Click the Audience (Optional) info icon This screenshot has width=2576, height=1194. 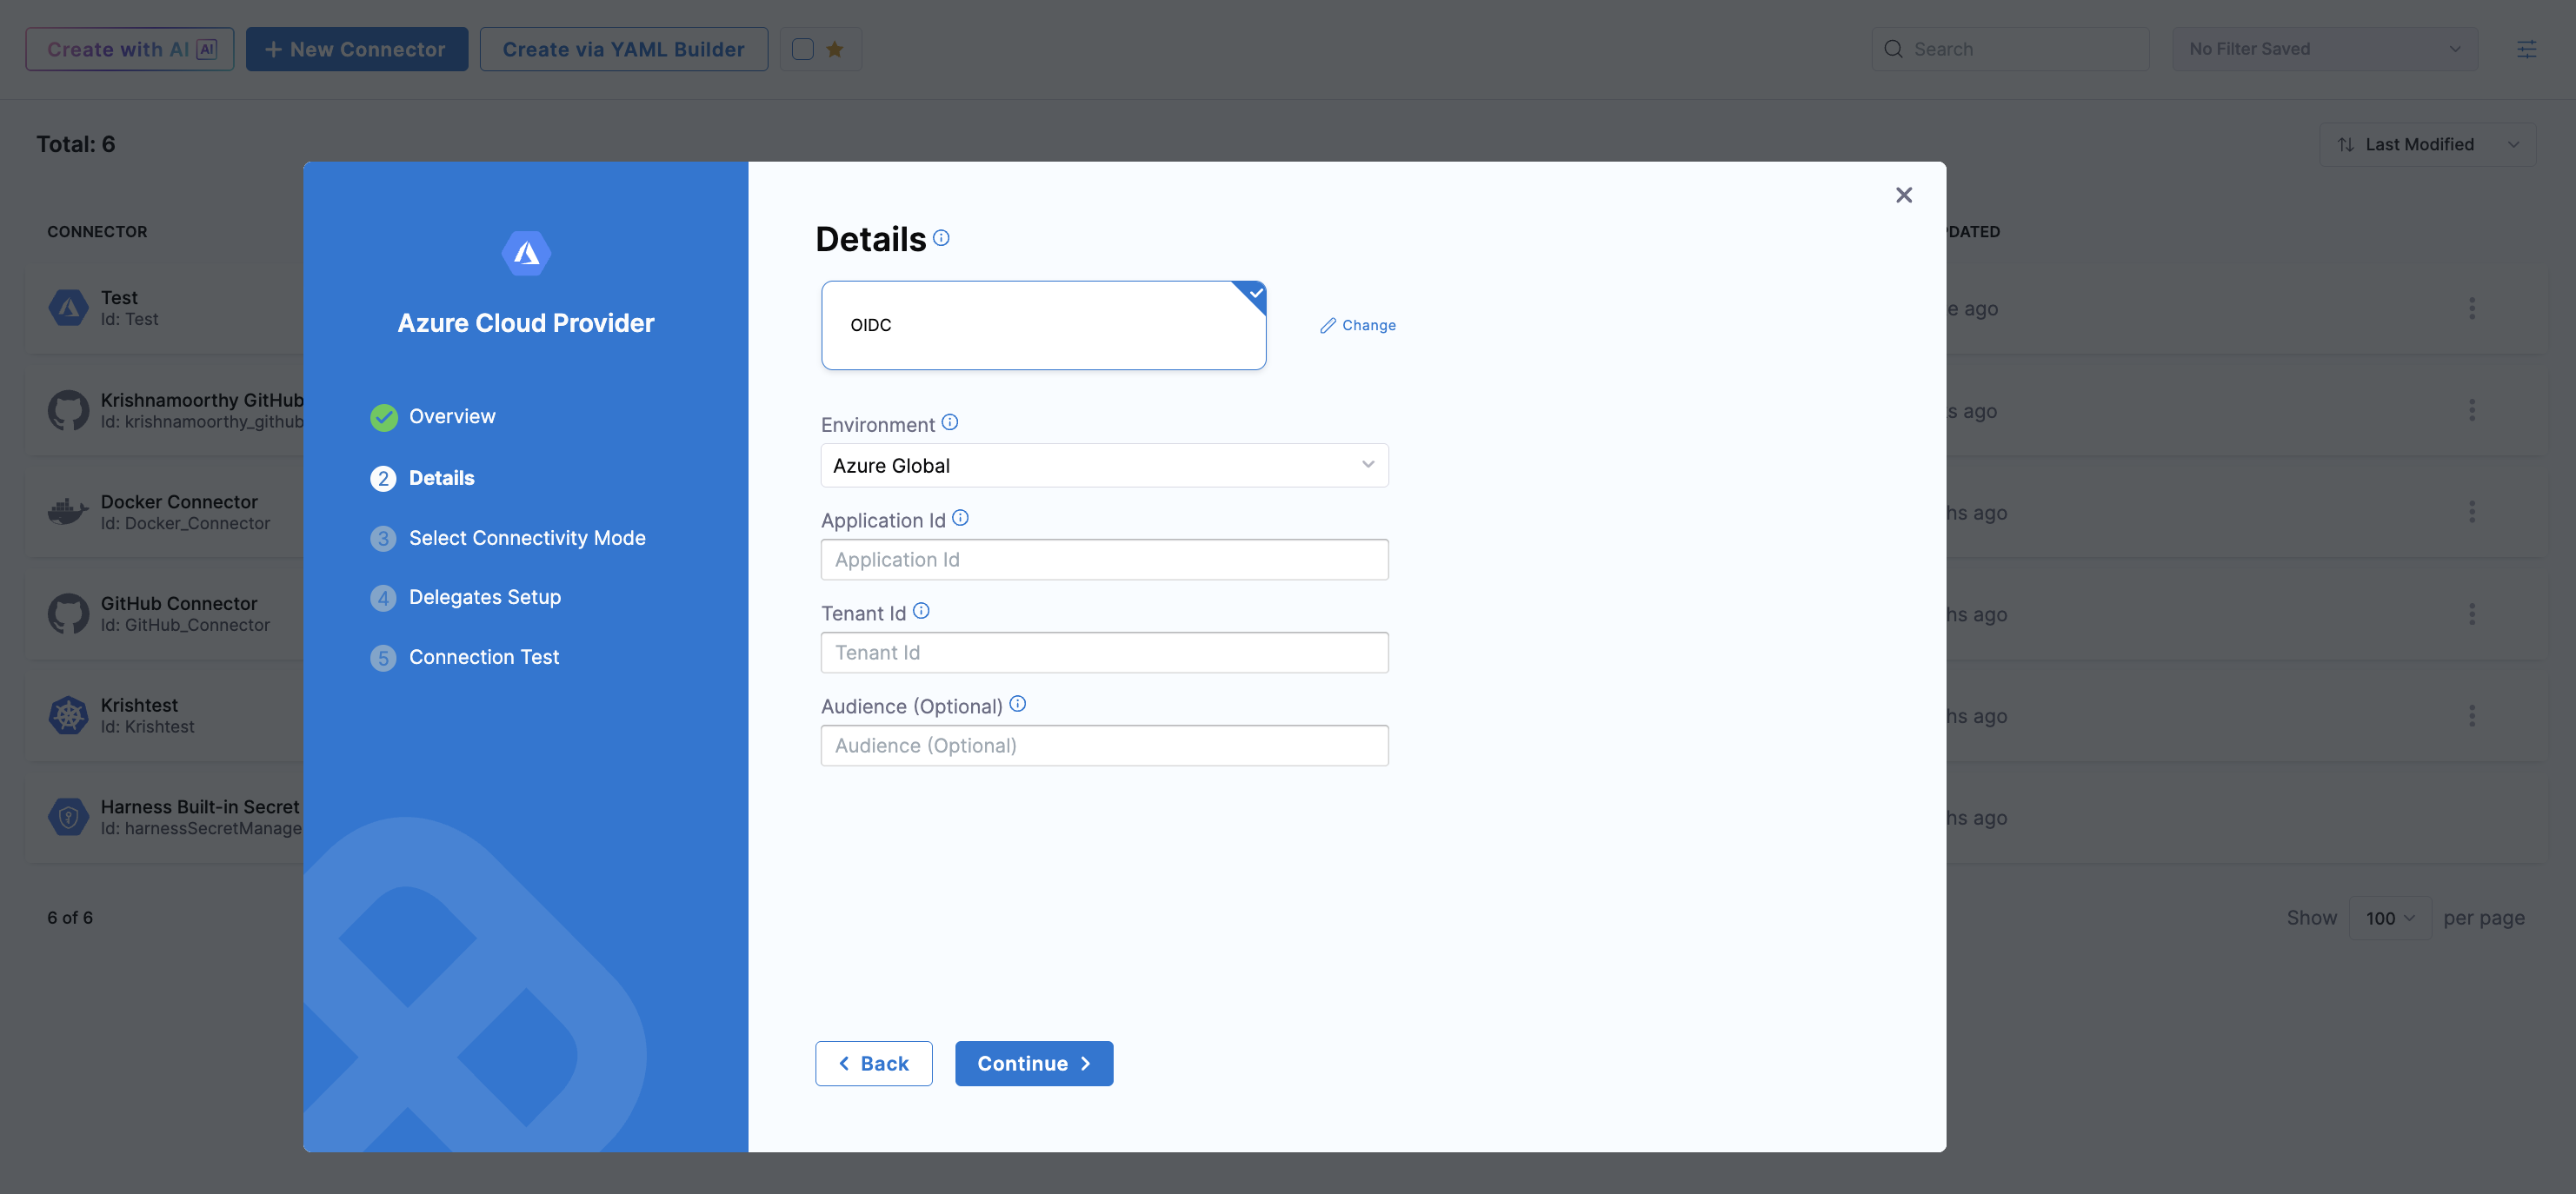point(1018,703)
